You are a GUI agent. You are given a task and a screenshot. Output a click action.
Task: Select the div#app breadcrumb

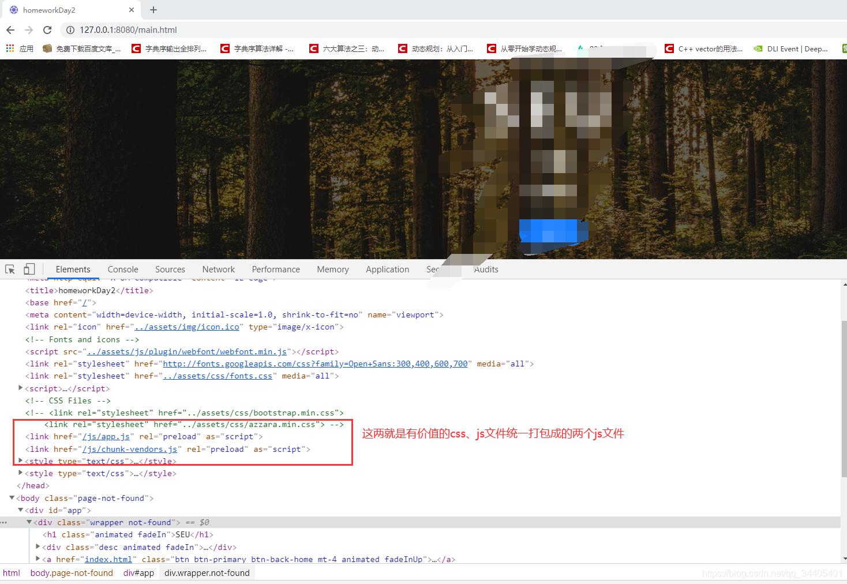(139, 573)
